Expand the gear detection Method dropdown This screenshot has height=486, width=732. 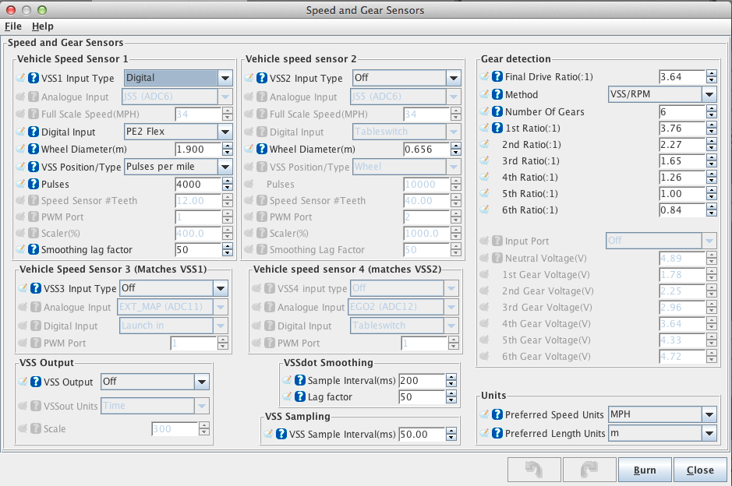[708, 94]
